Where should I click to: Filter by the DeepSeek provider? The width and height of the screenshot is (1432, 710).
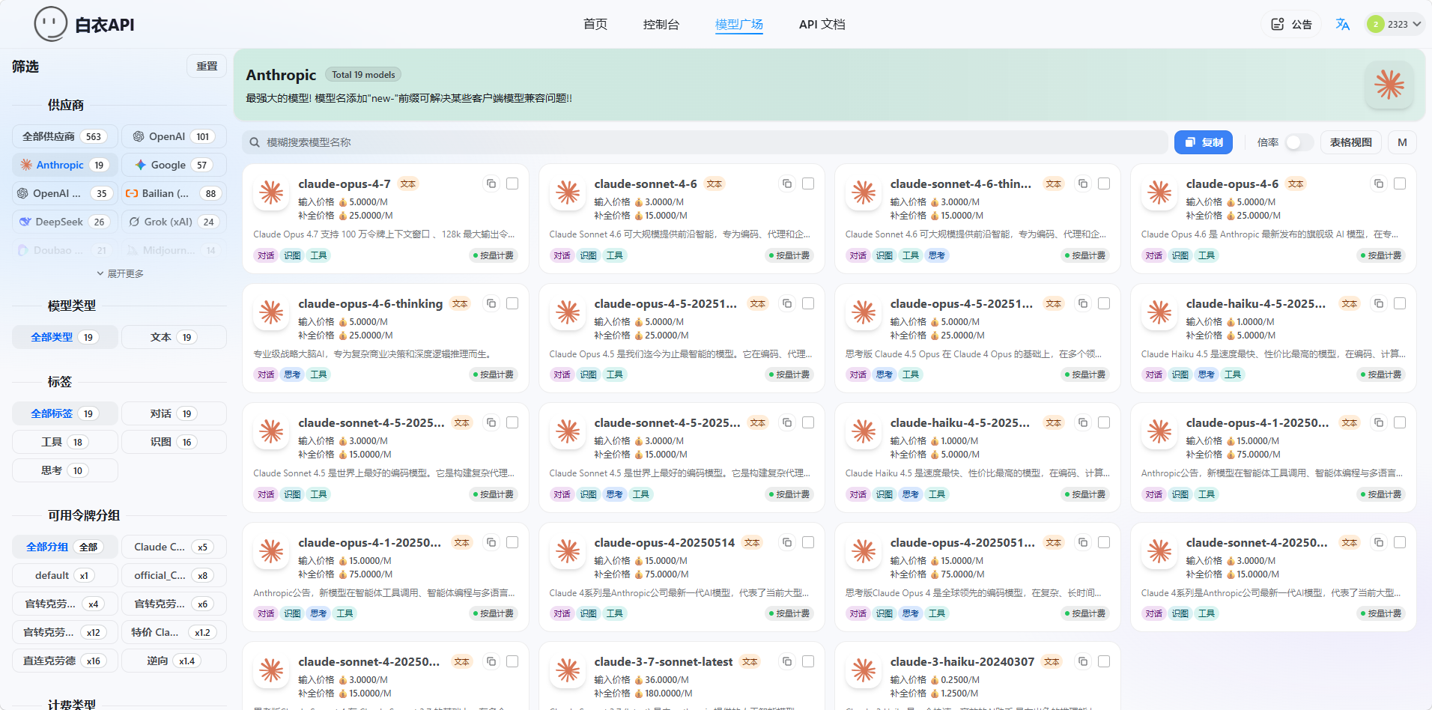click(x=65, y=222)
